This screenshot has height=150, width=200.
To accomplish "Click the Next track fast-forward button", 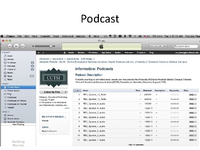I will click(x=23, y=46).
